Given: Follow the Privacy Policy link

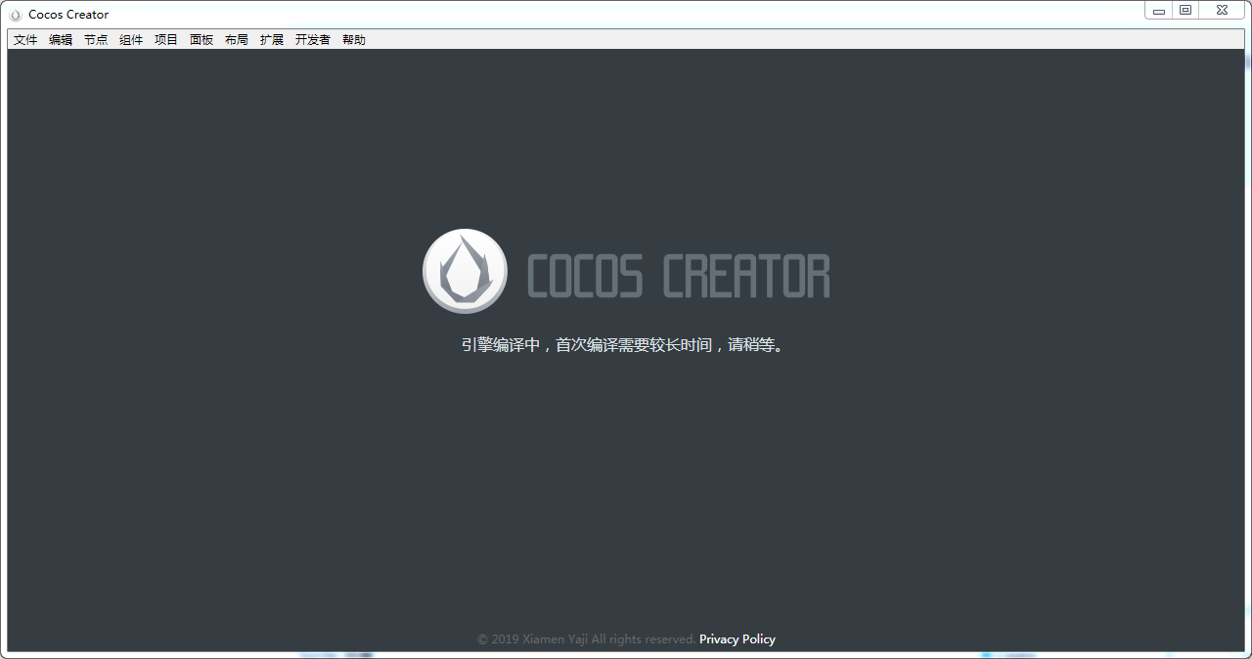Looking at the screenshot, I should click(x=738, y=639).
